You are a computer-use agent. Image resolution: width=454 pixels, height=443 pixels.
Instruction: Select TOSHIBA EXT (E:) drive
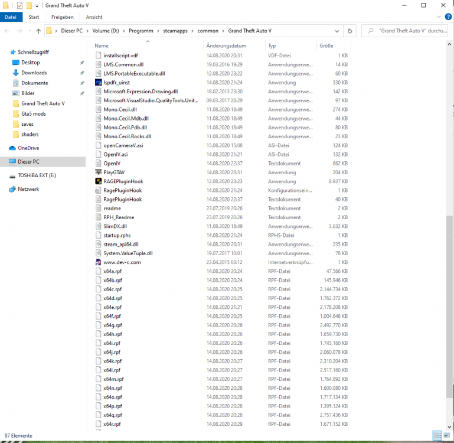[37, 175]
